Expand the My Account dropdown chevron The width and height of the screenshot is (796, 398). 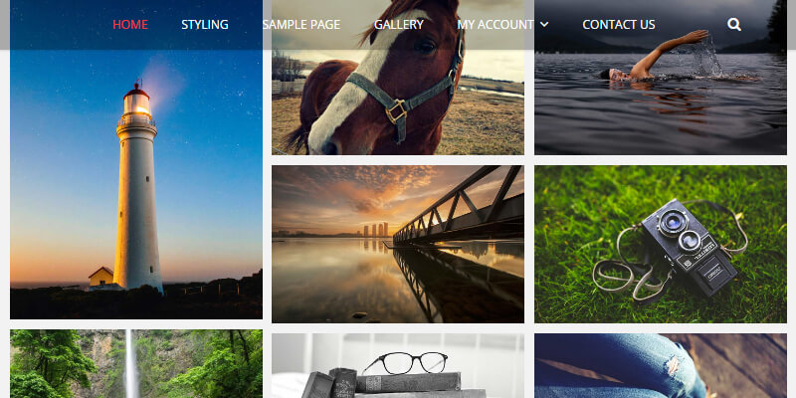[544, 24]
